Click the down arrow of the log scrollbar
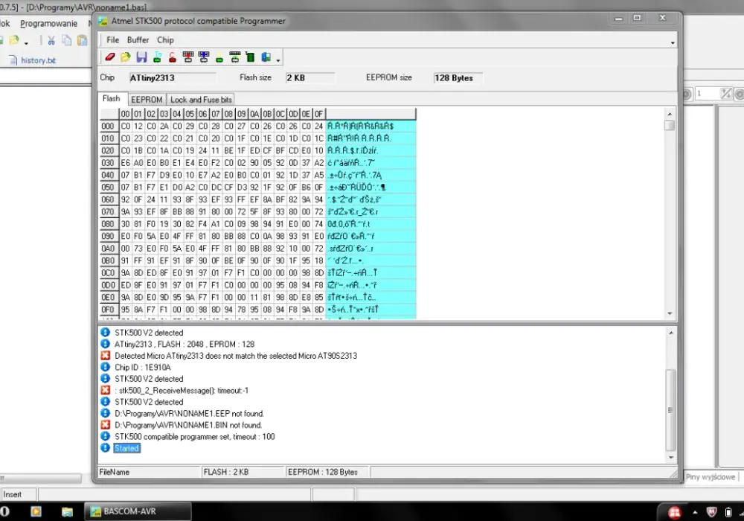The width and height of the screenshot is (744, 521). click(671, 458)
